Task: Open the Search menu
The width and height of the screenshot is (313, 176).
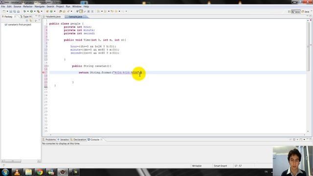Action: (50, 6)
